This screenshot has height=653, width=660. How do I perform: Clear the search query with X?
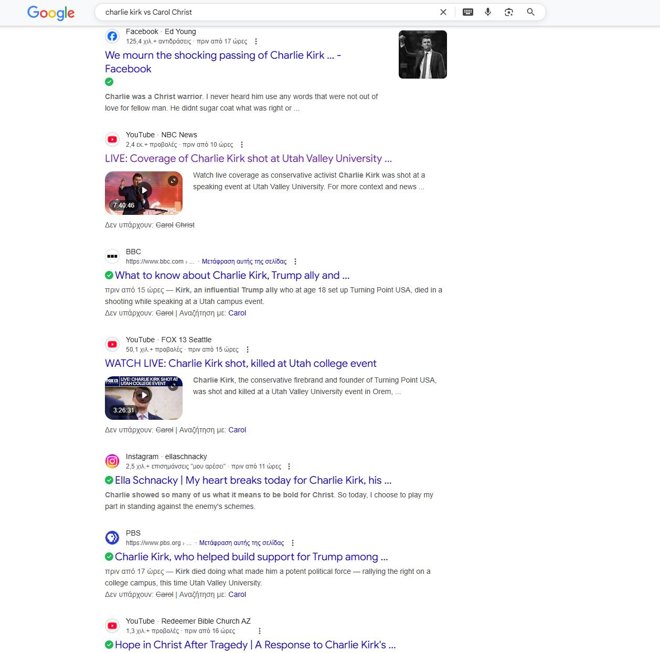(x=443, y=12)
